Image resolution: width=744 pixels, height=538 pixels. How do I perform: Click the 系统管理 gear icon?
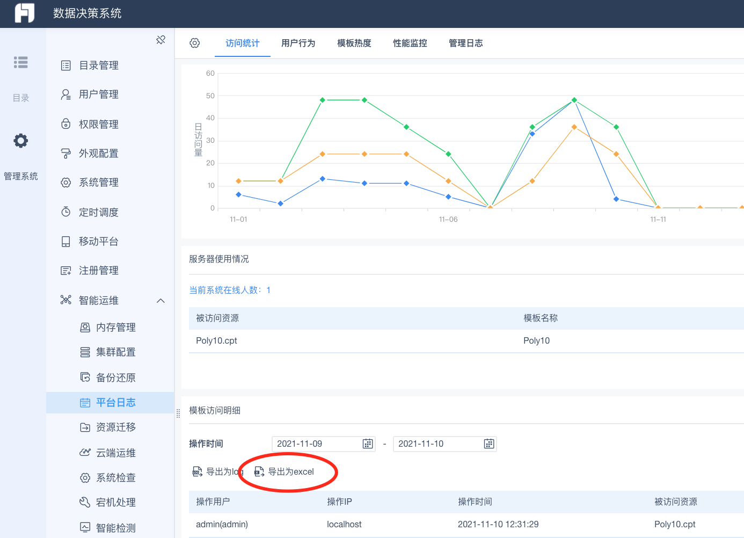click(x=66, y=183)
